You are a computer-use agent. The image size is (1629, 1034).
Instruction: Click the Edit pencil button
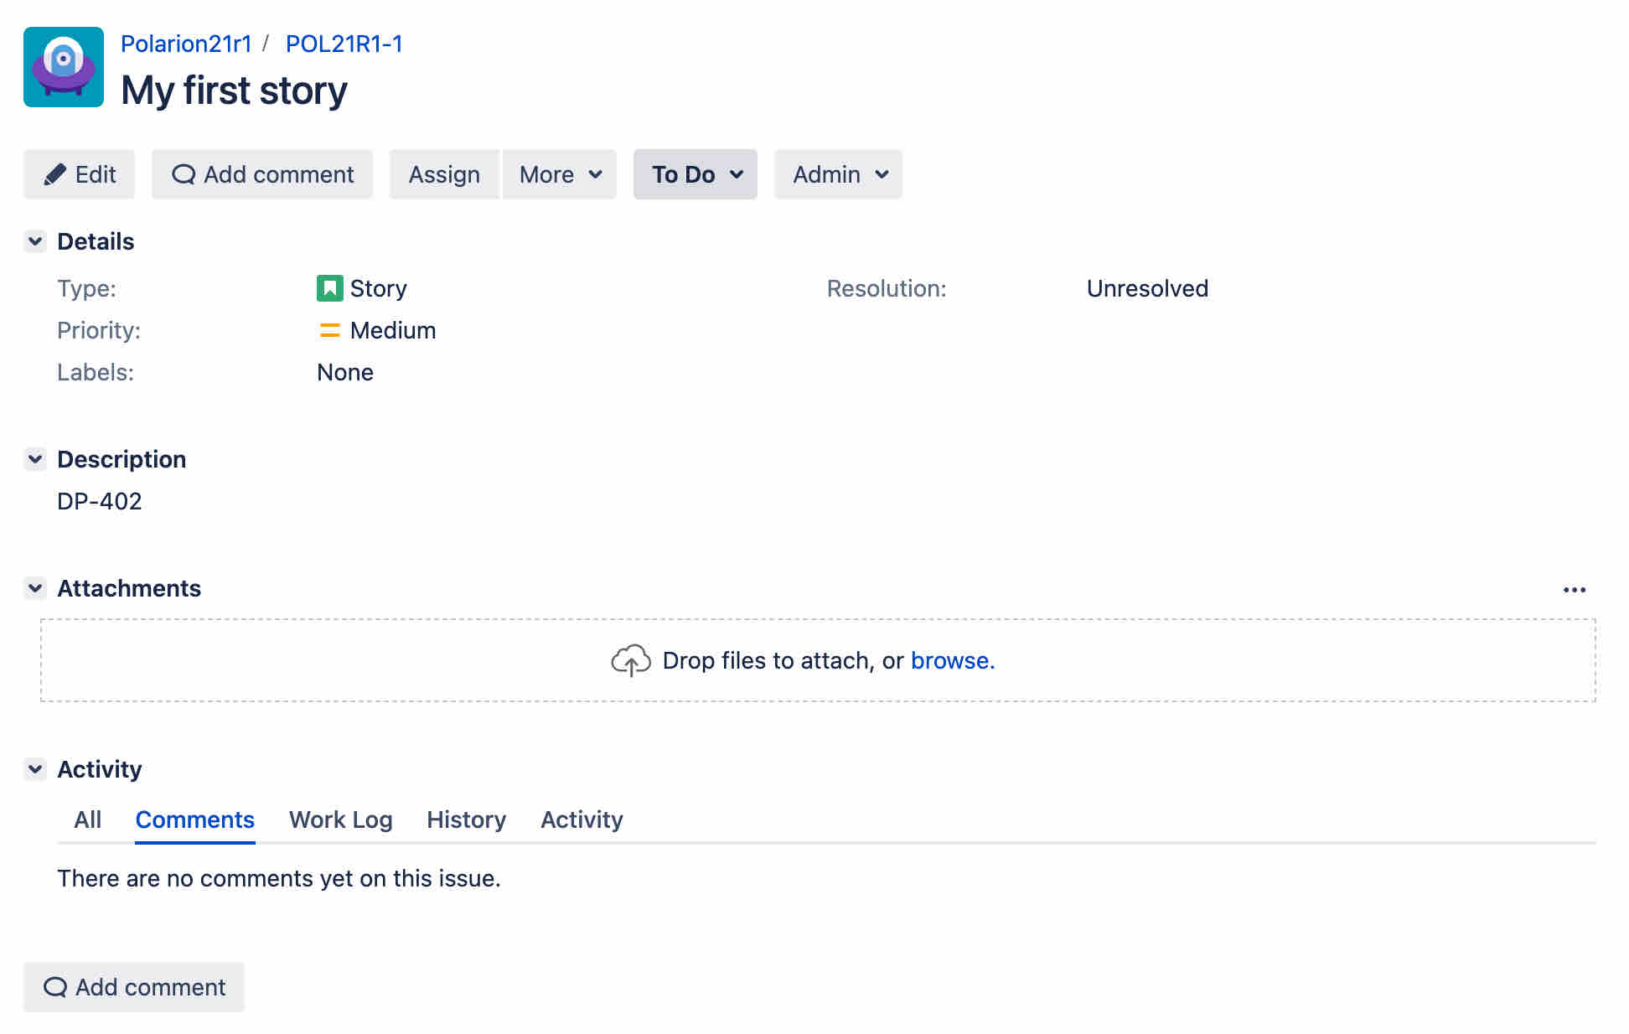[80, 174]
